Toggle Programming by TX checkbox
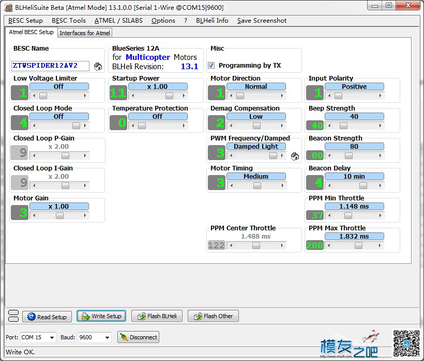Viewport: 424px width, 361px height. [x=211, y=66]
